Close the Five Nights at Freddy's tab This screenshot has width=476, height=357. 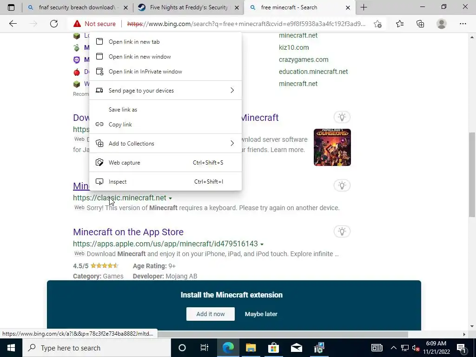[237, 7]
